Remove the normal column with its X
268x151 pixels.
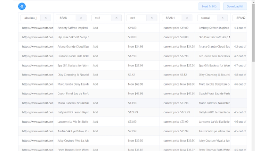222,18
